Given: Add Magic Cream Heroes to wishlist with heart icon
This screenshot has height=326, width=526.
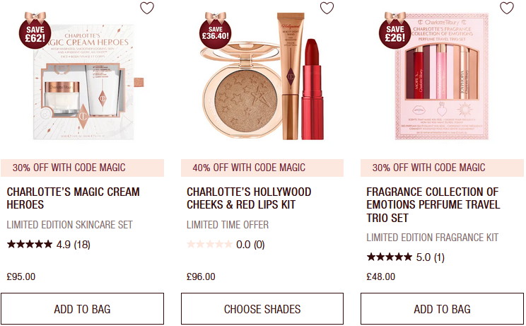Looking at the screenshot, I should 147,8.
